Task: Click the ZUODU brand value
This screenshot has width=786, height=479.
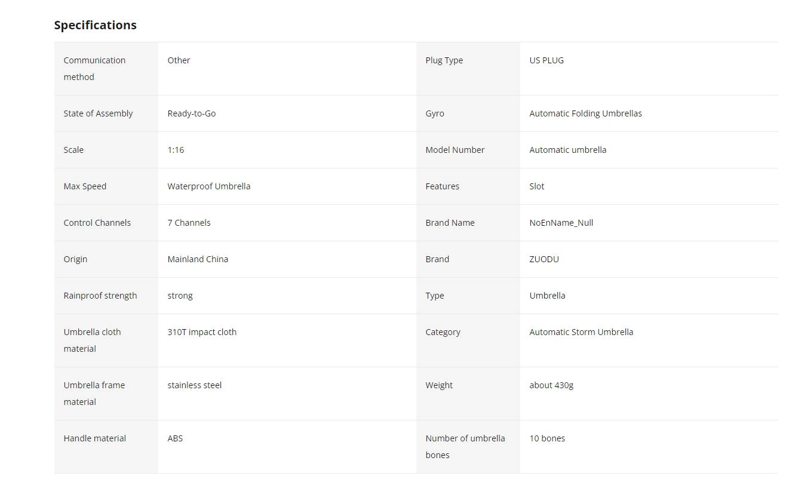Action: [544, 259]
